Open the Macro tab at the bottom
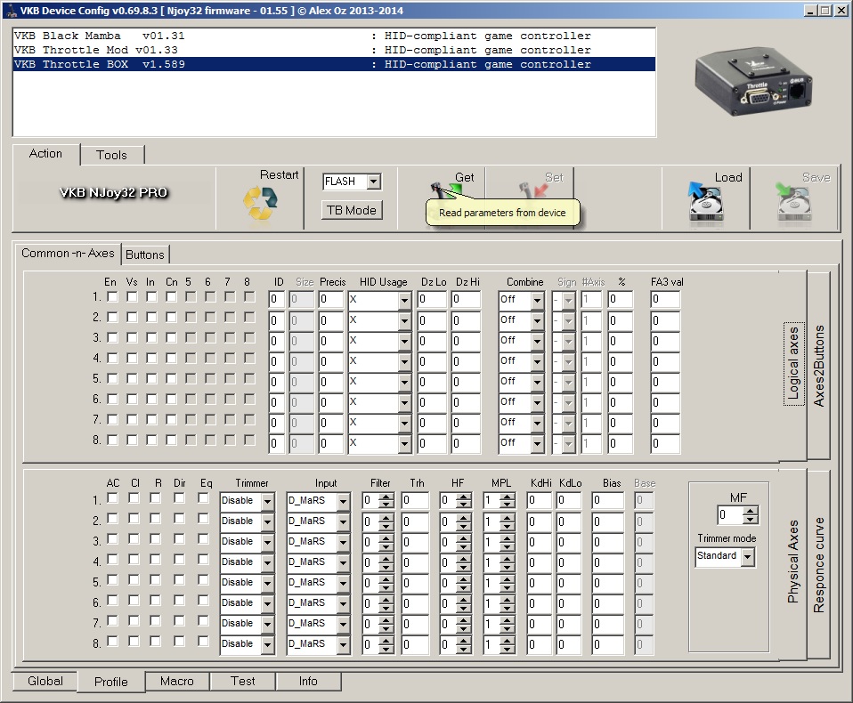 point(176,682)
